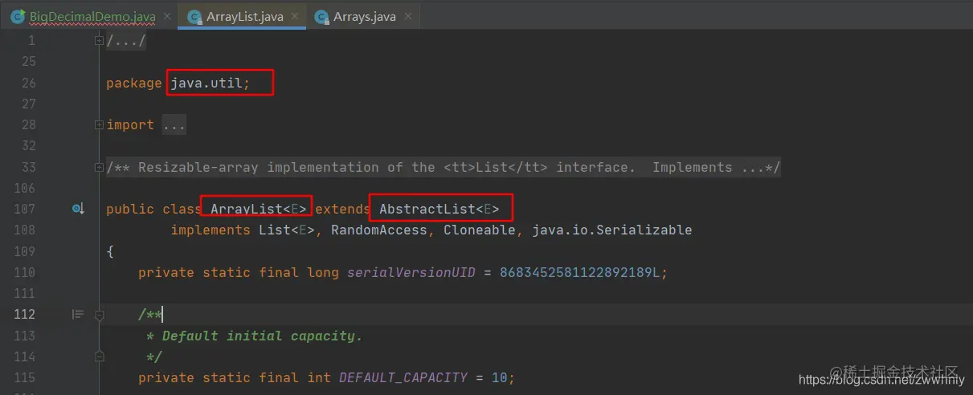Click the 'int' type keyword on line 115
This screenshot has width=973, height=395.
[x=319, y=377]
